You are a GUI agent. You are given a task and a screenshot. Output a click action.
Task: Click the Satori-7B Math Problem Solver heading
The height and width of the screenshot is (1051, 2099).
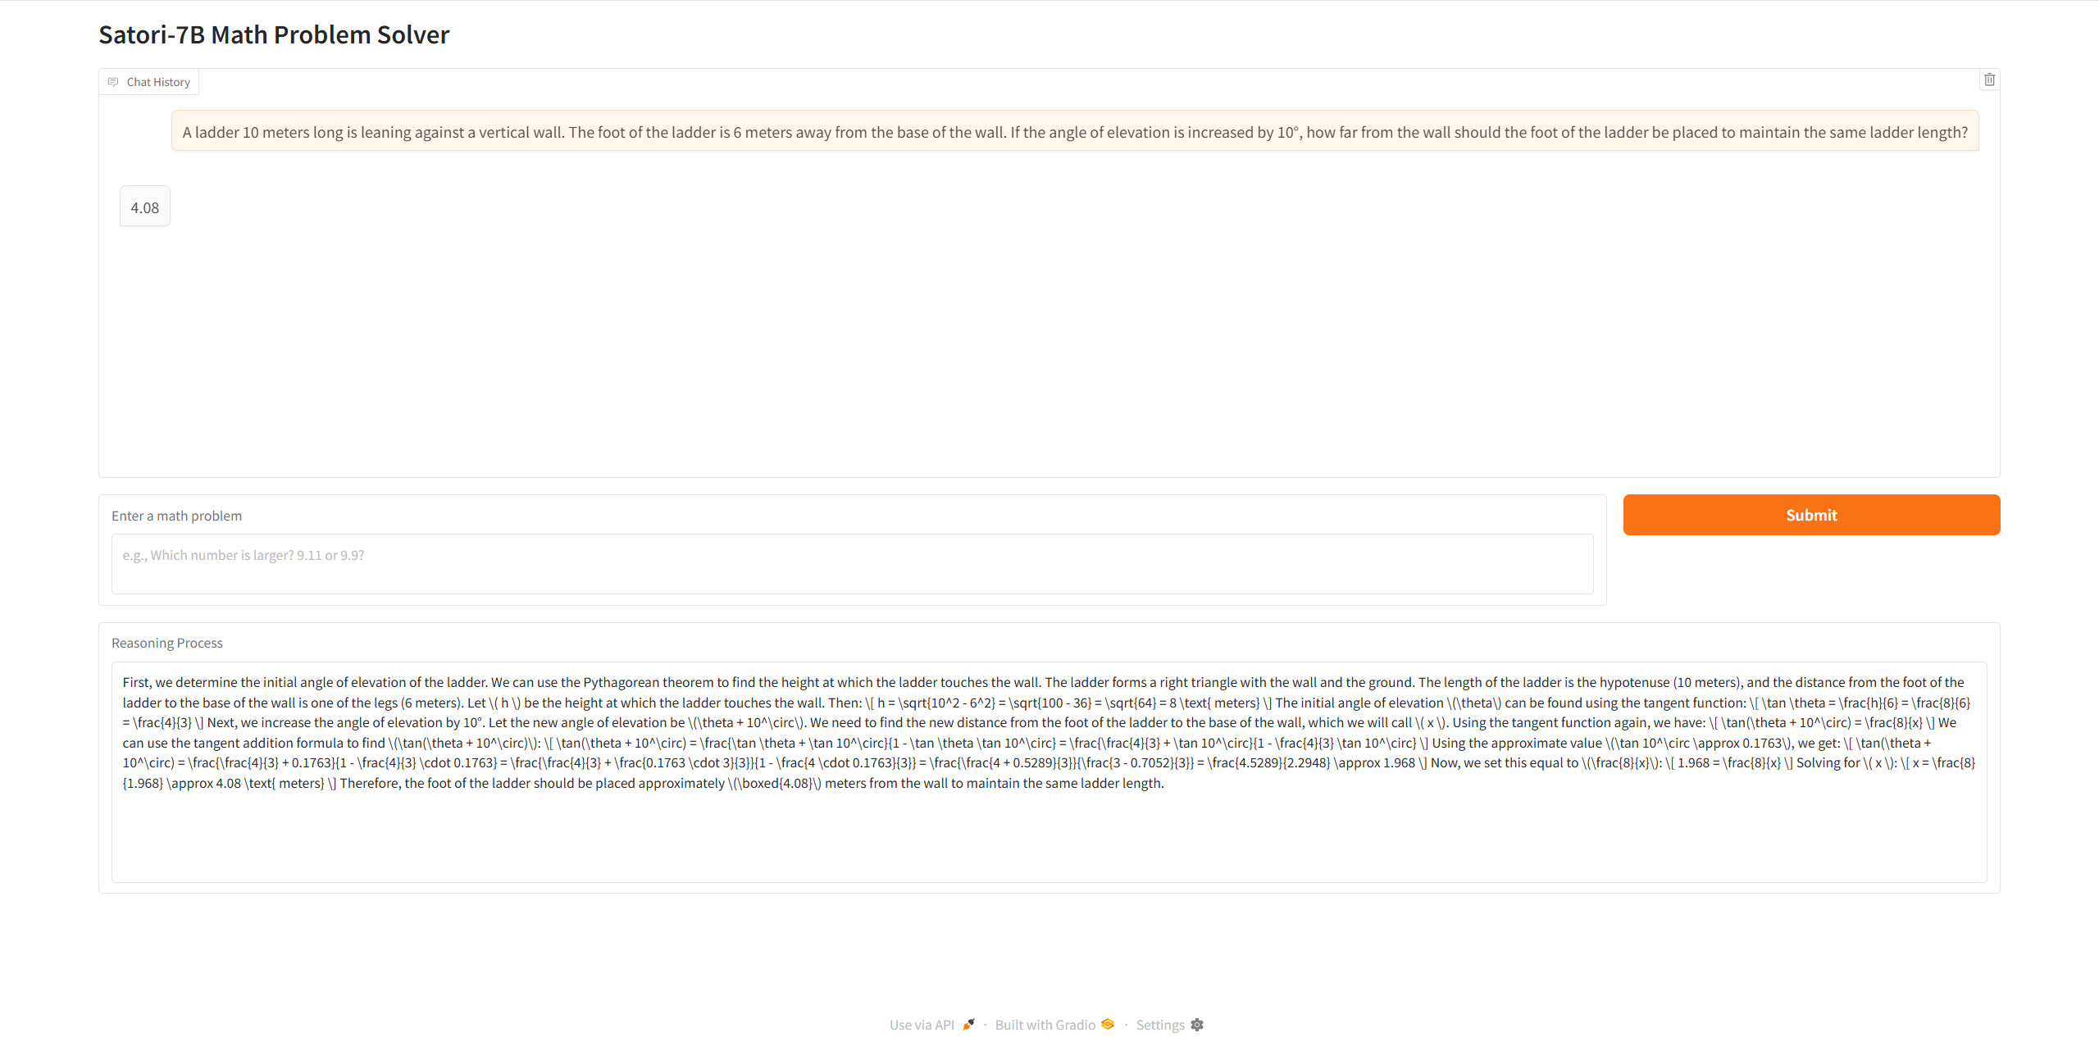274,34
